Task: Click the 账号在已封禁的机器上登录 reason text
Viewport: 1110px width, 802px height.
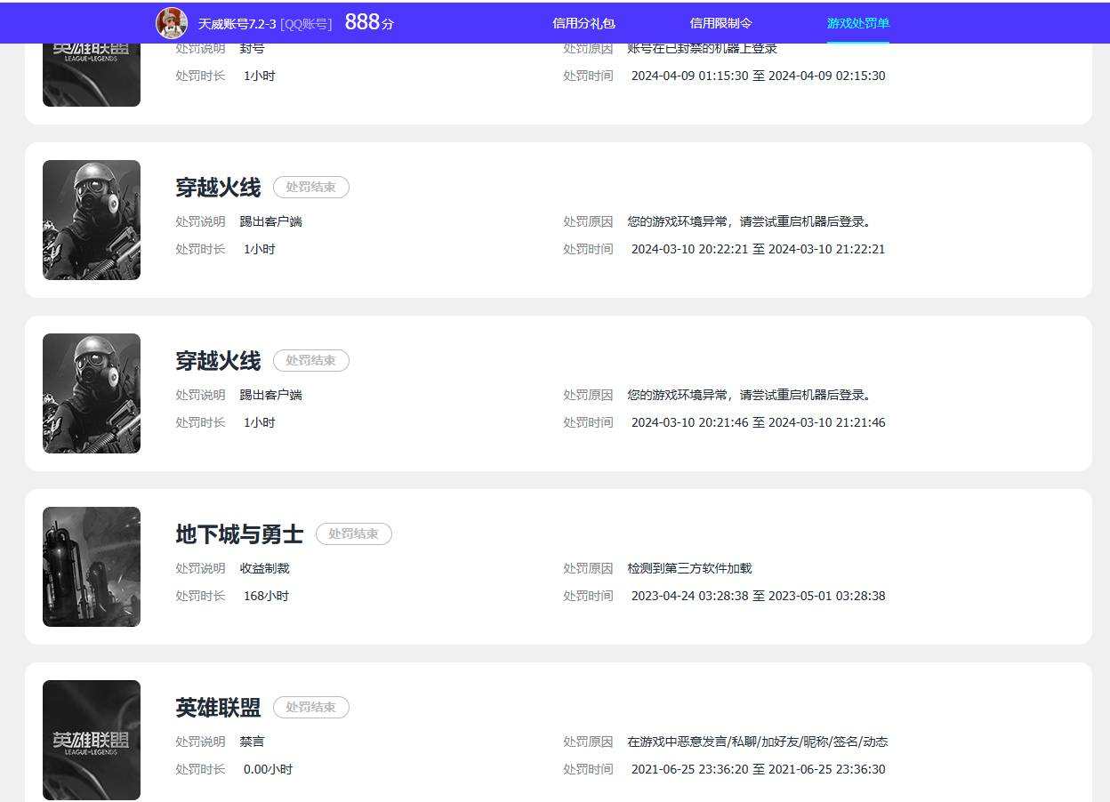Action: coord(703,49)
